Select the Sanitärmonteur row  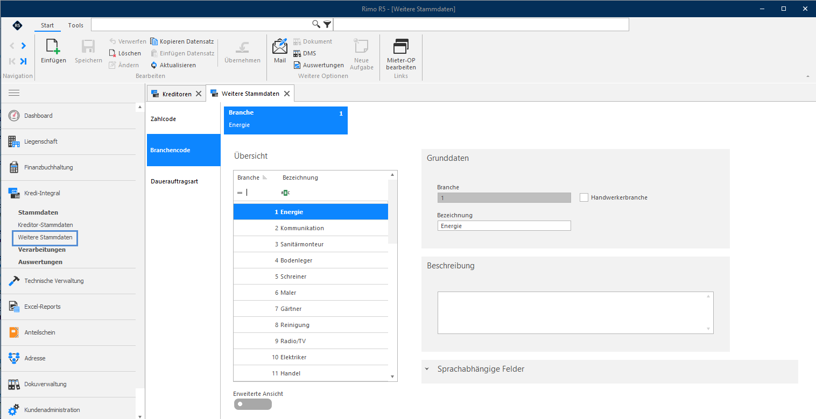[311, 244]
